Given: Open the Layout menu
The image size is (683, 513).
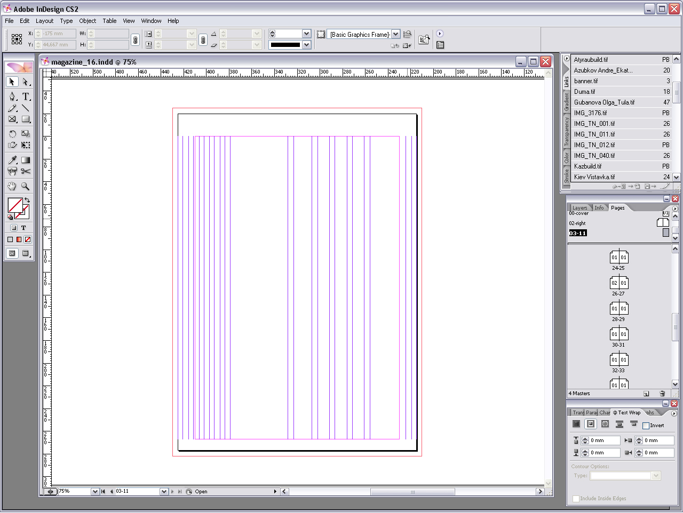Looking at the screenshot, I should coord(44,21).
